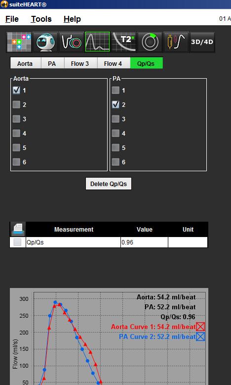The width and height of the screenshot is (231, 385).
Task: Open the Tools menu
Action: point(41,19)
